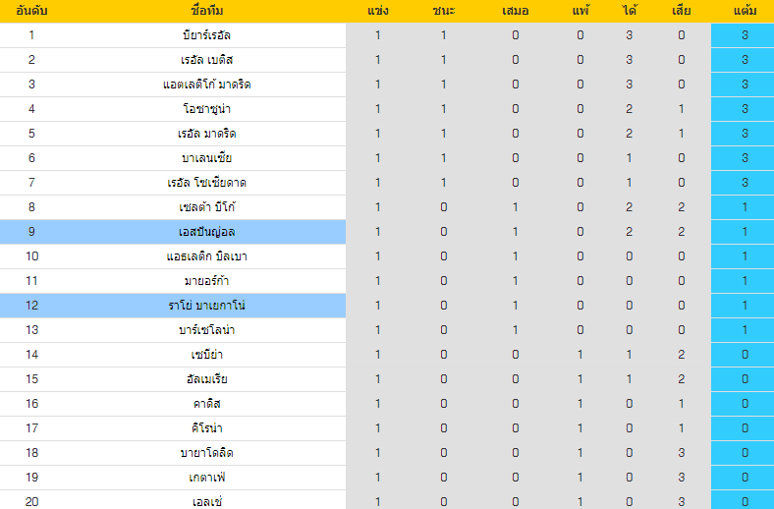Click goals-against cell in อัลเมเรีย row

point(682,379)
